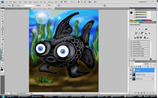Select the Move tool
Screen dimensions: 158x98
point(3,11)
